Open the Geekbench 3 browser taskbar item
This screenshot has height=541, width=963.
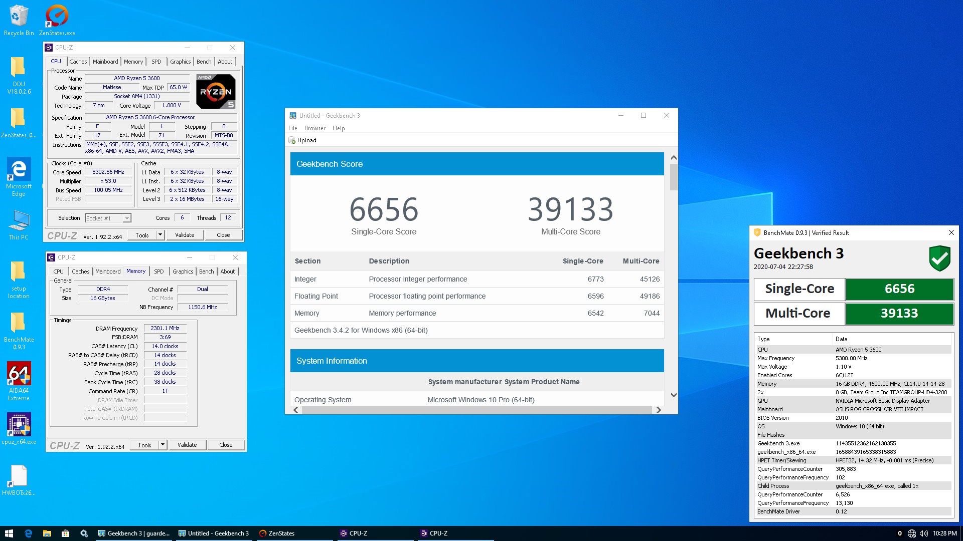pyautogui.click(x=133, y=533)
